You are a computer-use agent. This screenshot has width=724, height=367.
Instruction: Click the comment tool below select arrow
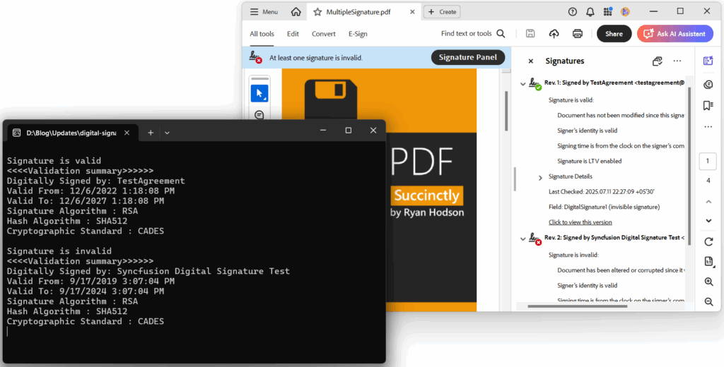(259, 114)
